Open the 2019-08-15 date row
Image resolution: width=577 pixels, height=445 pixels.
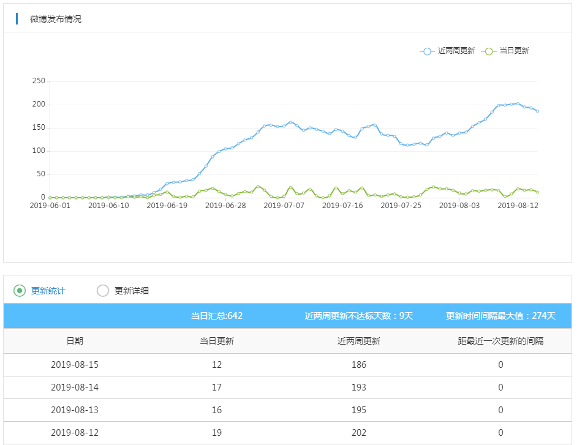75,365
